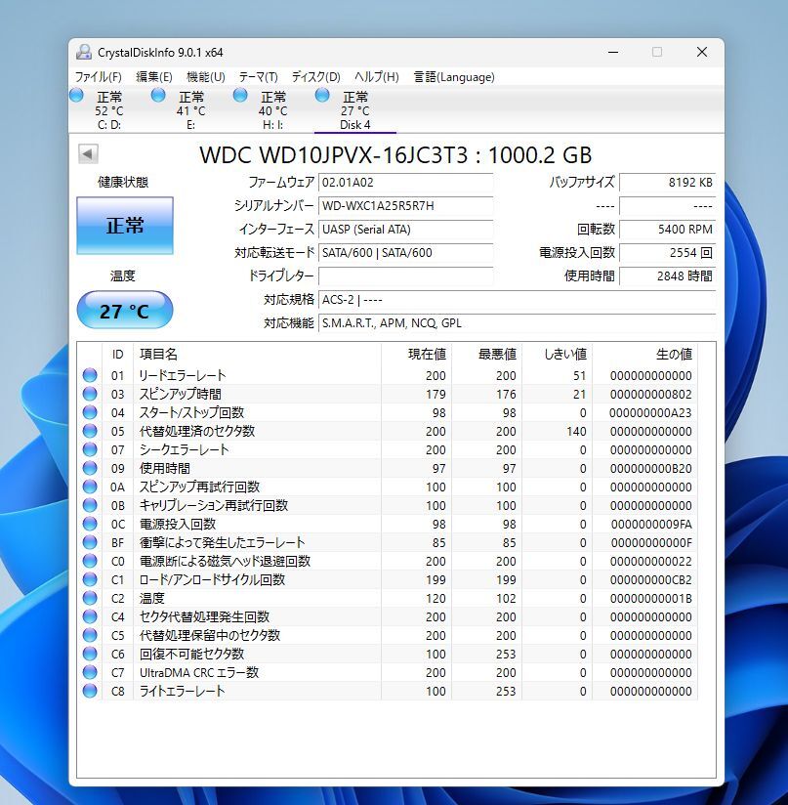Click the interface field UASP (Serial ATA)
Viewport: 788px width, 805px height.
pos(406,229)
